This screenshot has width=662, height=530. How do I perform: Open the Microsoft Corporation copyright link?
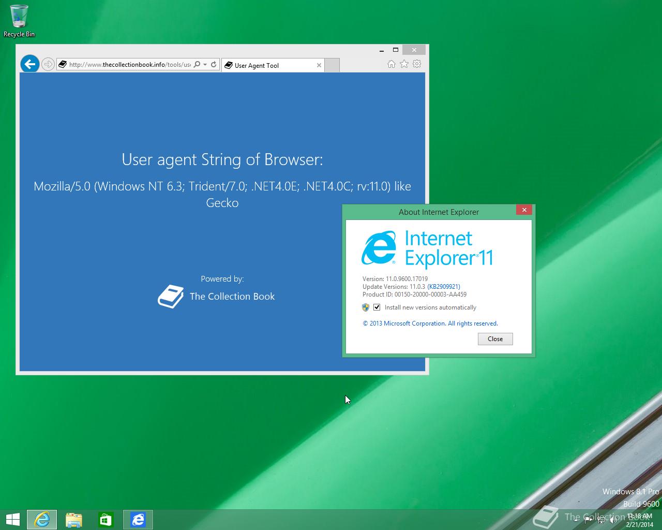[430, 323]
